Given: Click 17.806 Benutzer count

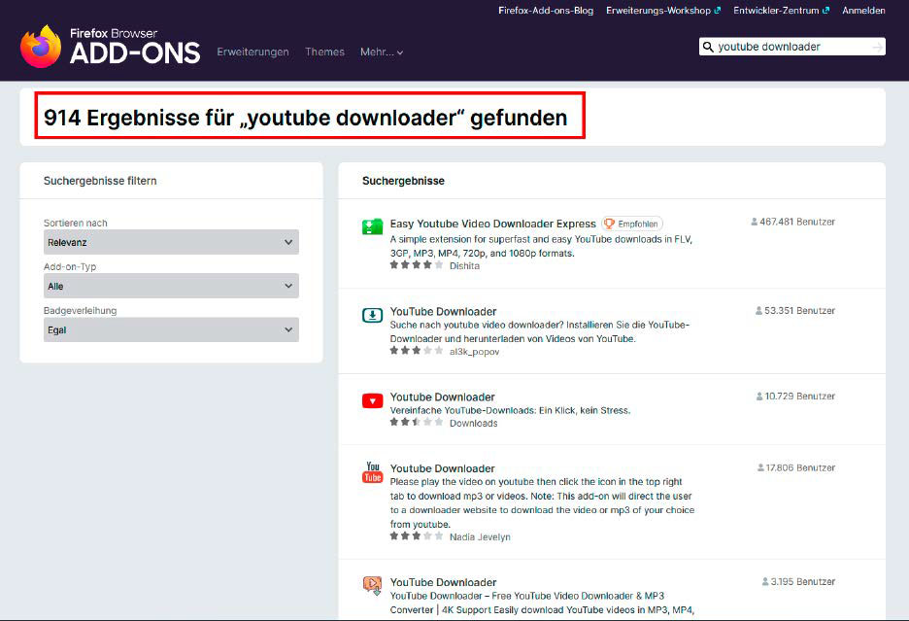Looking at the screenshot, I should click(800, 467).
